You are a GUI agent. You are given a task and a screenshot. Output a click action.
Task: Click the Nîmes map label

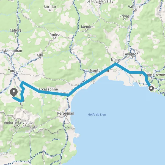[116, 60]
